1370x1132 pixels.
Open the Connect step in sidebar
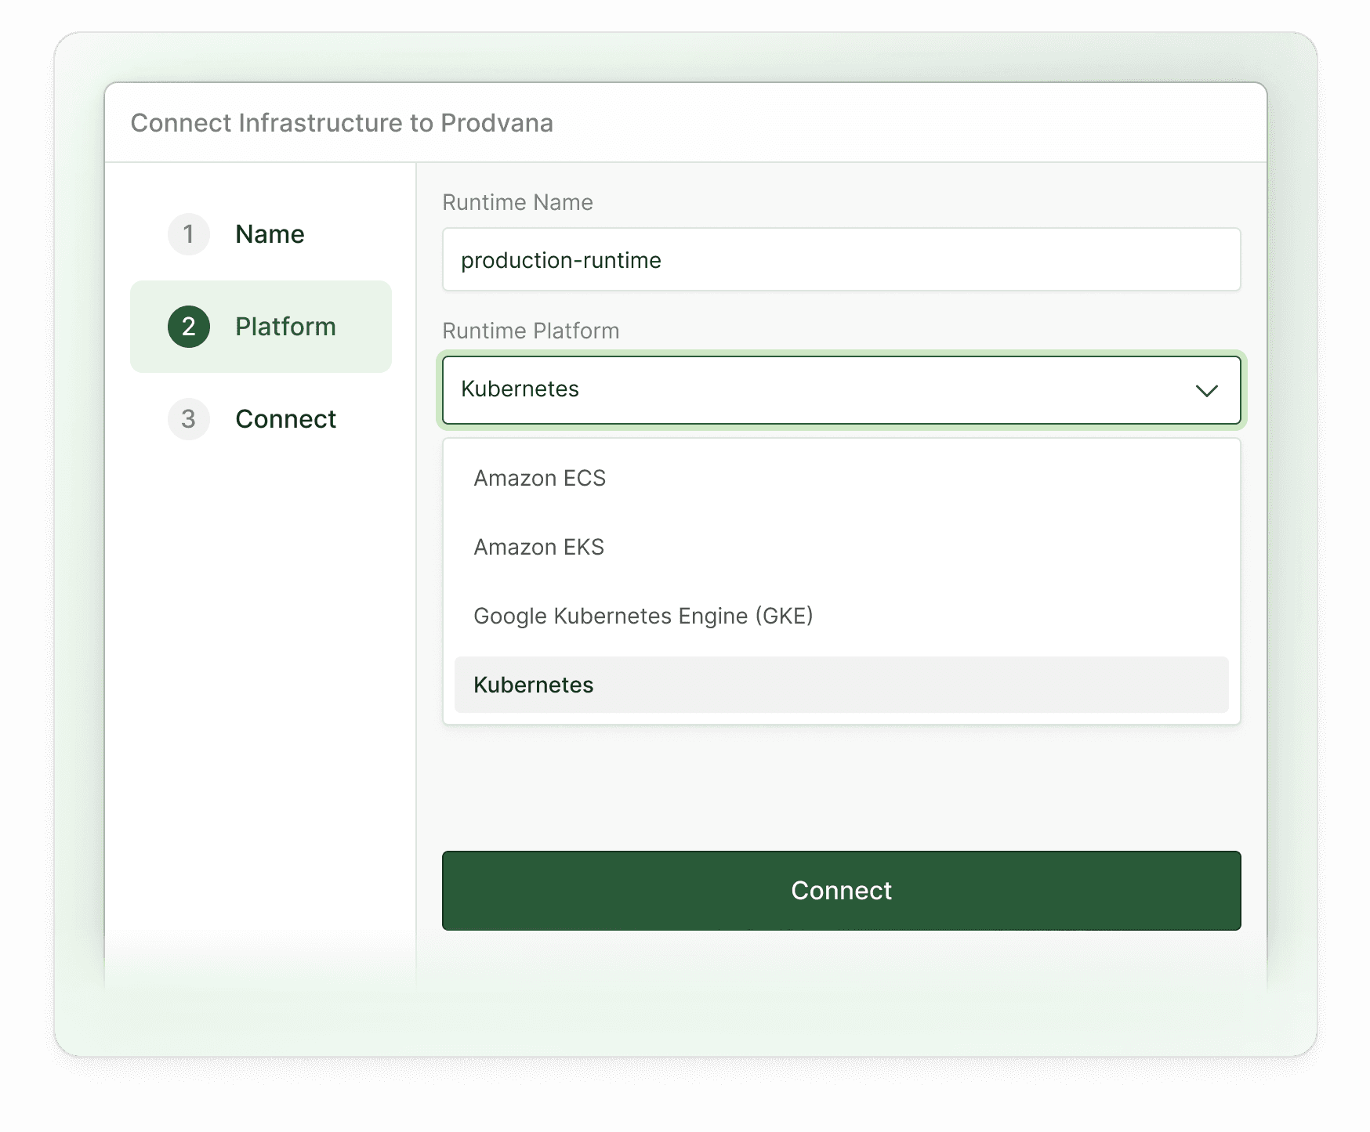click(260, 419)
